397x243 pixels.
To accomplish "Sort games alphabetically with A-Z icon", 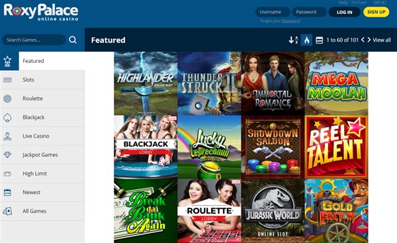I will coord(293,40).
